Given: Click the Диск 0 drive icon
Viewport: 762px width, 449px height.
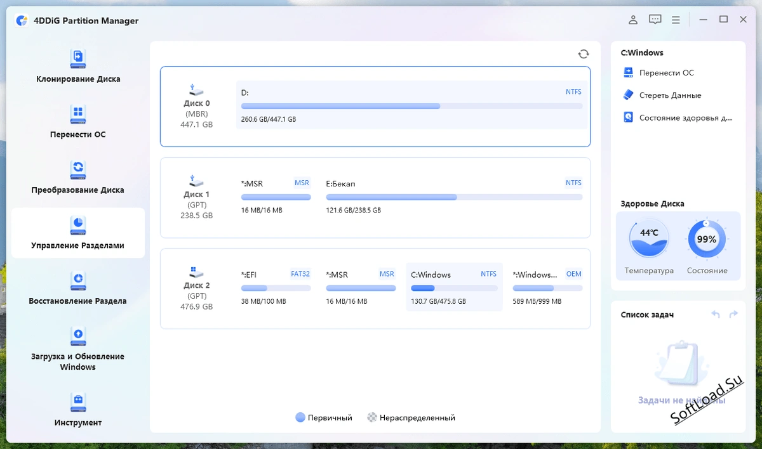Looking at the screenshot, I should pyautogui.click(x=196, y=89).
